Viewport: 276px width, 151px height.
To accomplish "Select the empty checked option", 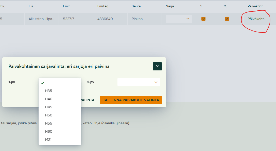I will (60, 83).
